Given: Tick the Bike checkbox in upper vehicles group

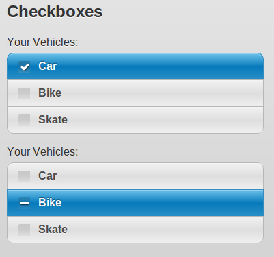Looking at the screenshot, I should (x=25, y=93).
